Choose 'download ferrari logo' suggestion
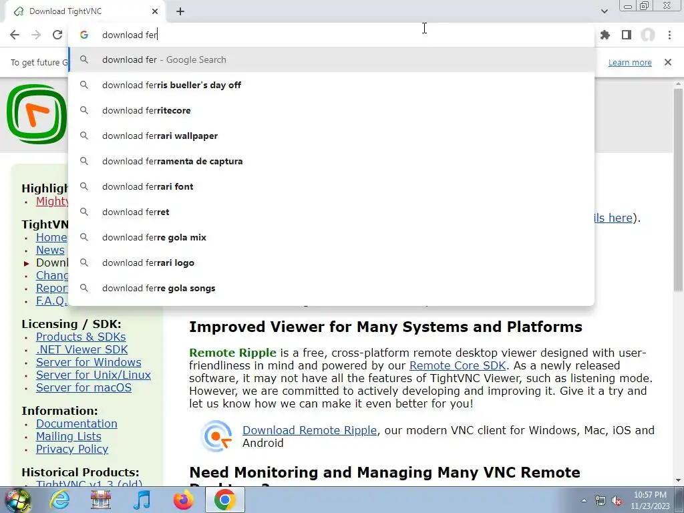 331,263
